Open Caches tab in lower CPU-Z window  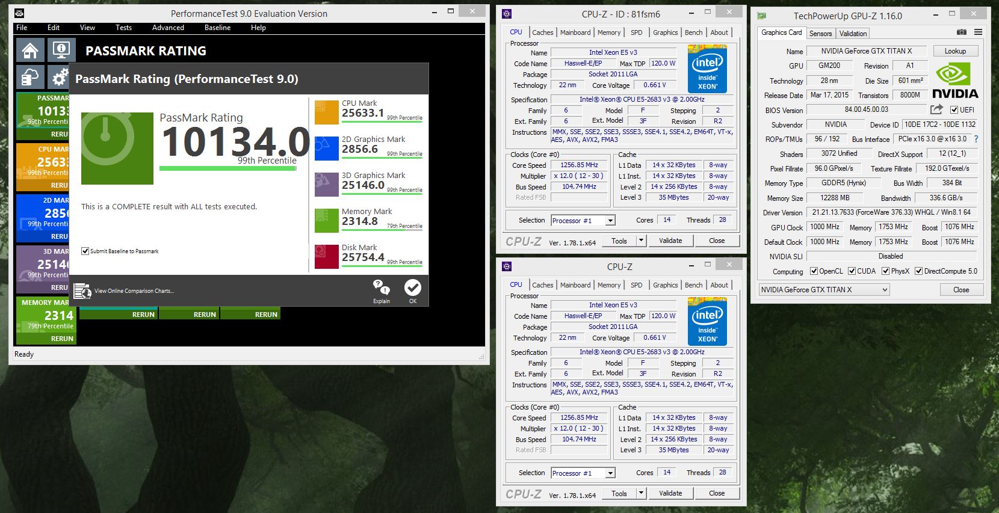tap(542, 285)
